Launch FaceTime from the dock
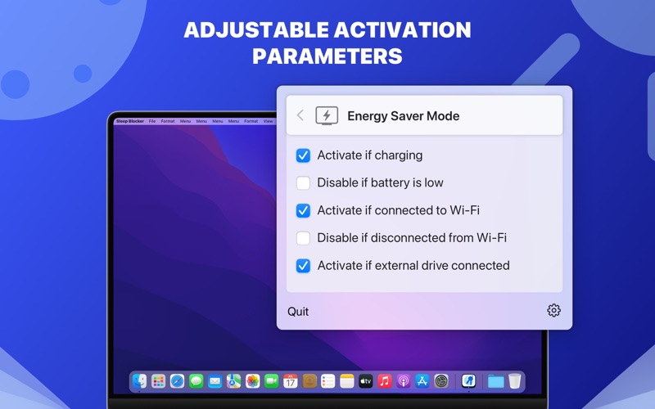This screenshot has height=409, width=655. click(271, 381)
